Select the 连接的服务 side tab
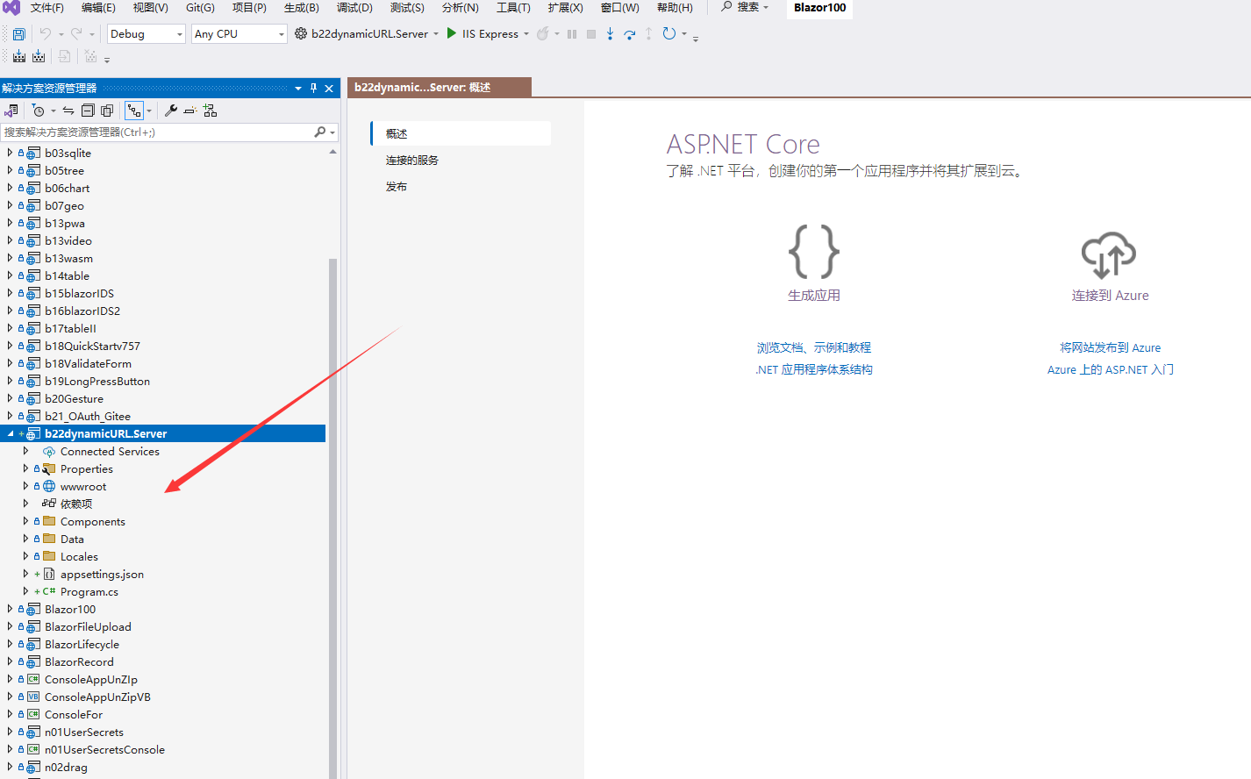Image resolution: width=1251 pixels, height=779 pixels. (x=412, y=161)
